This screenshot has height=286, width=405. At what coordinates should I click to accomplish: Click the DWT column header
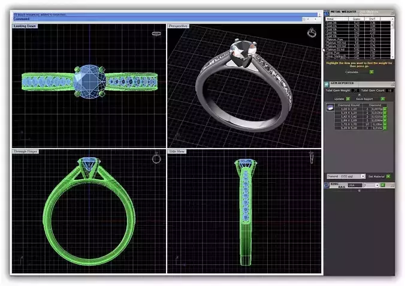[372, 19]
